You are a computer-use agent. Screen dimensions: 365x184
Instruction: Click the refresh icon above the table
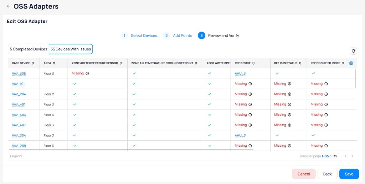click(353, 51)
